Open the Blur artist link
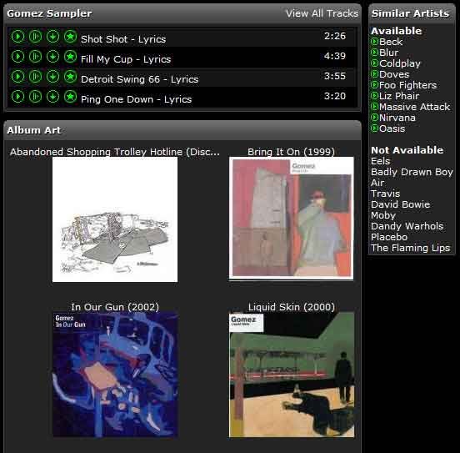 pos(388,53)
